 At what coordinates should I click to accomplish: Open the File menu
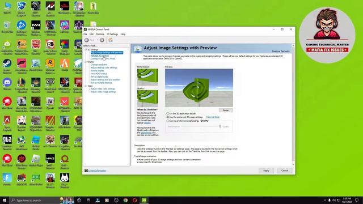click(85, 34)
